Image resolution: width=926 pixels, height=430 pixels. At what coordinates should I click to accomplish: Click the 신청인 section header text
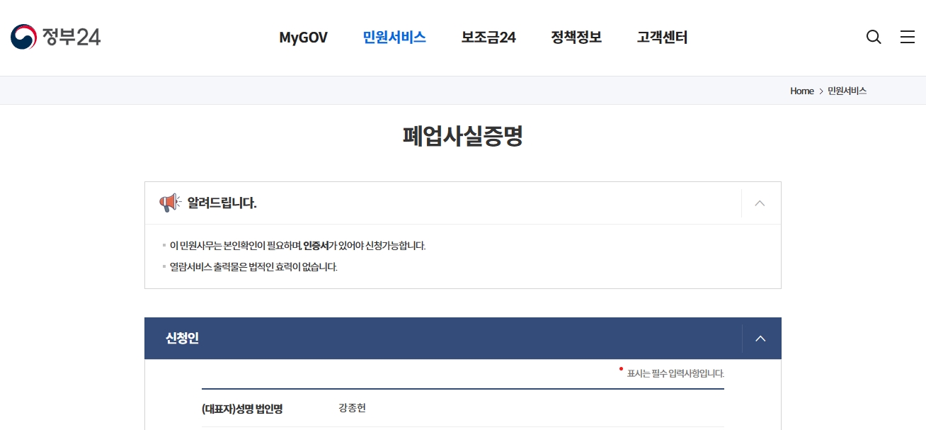point(182,339)
